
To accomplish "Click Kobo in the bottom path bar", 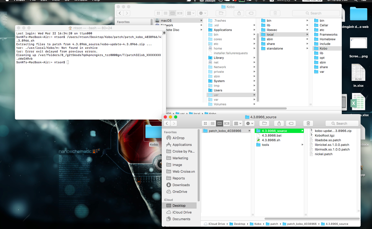I will tap(256, 224).
